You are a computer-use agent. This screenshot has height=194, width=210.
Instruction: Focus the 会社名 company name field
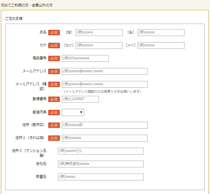(101, 164)
